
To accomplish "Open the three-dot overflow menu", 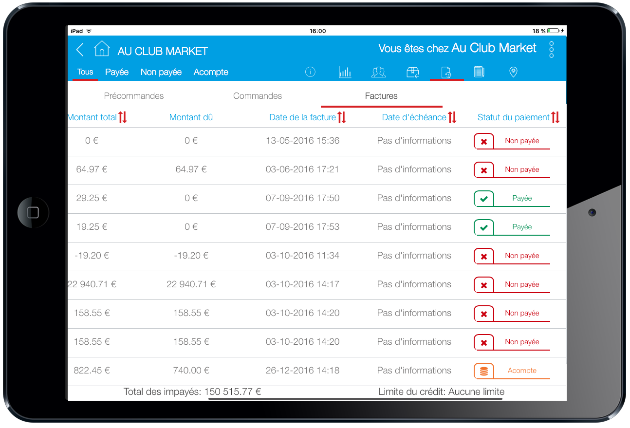I will (x=552, y=50).
